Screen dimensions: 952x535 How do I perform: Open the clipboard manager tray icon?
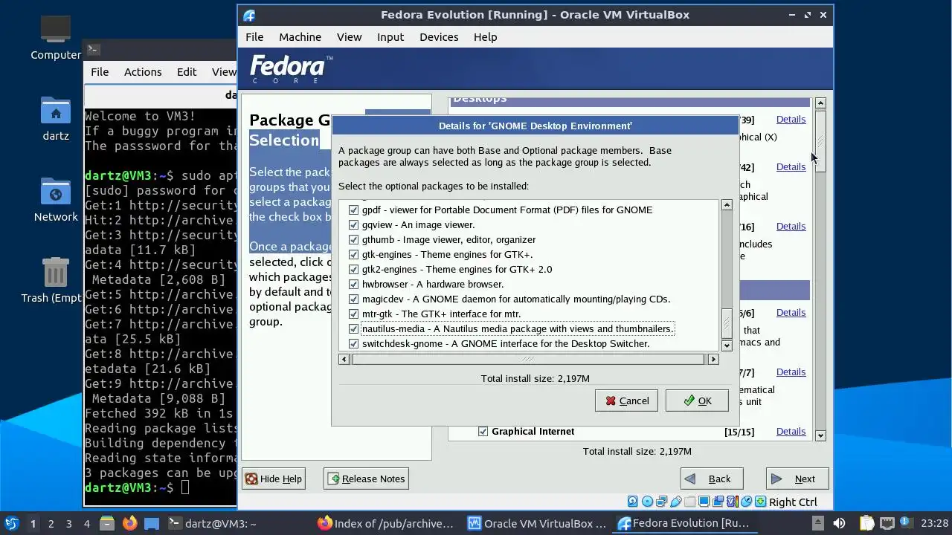click(866, 523)
